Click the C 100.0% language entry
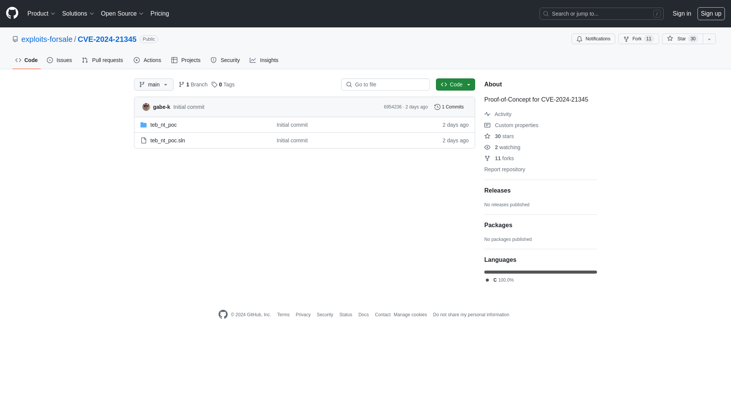Image resolution: width=731 pixels, height=411 pixels. click(500, 280)
